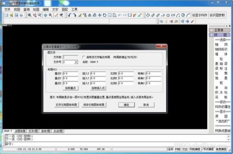
Task: Click the 拾取基点 button
Action: 70,88
